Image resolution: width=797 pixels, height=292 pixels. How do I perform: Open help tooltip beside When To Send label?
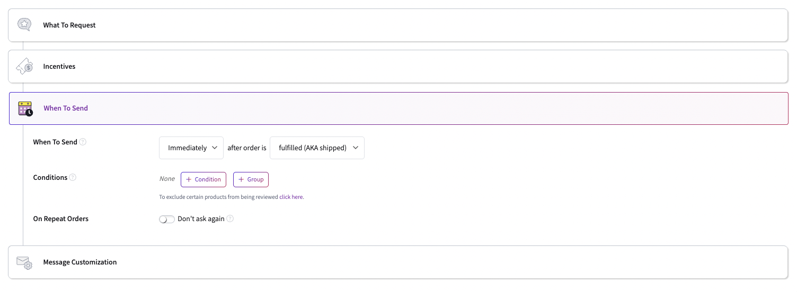pos(83,142)
